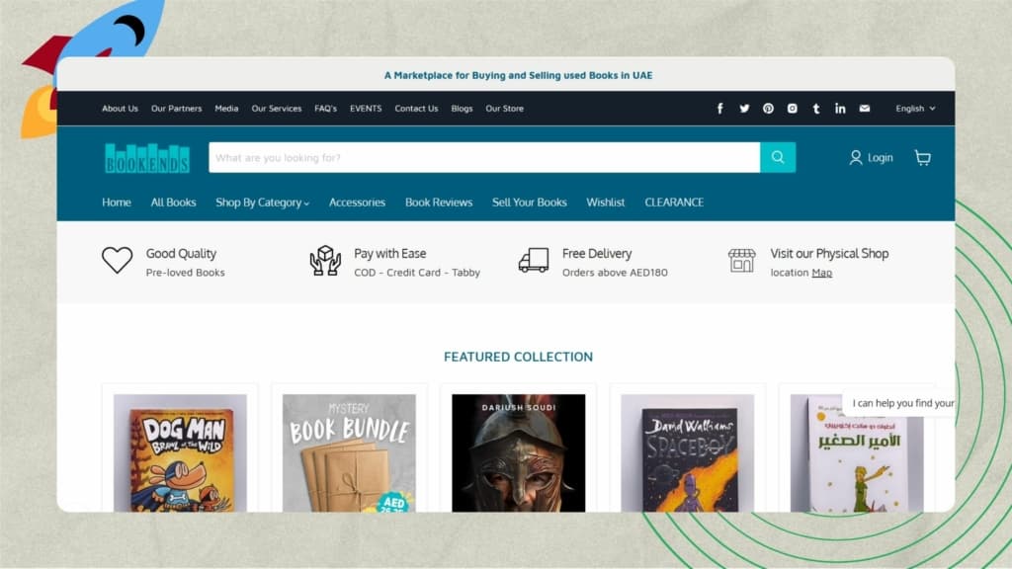Image resolution: width=1012 pixels, height=569 pixels.
Task: Open the Twitter social icon
Action: [x=744, y=109]
